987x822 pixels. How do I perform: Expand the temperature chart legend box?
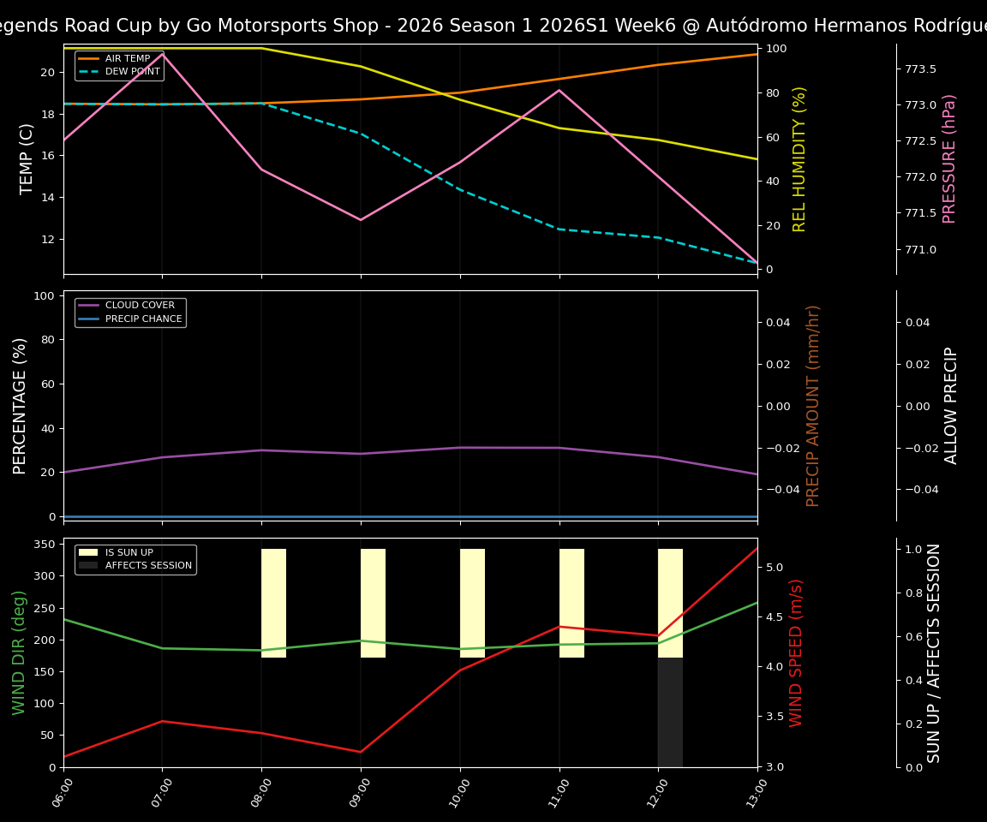click(x=121, y=65)
